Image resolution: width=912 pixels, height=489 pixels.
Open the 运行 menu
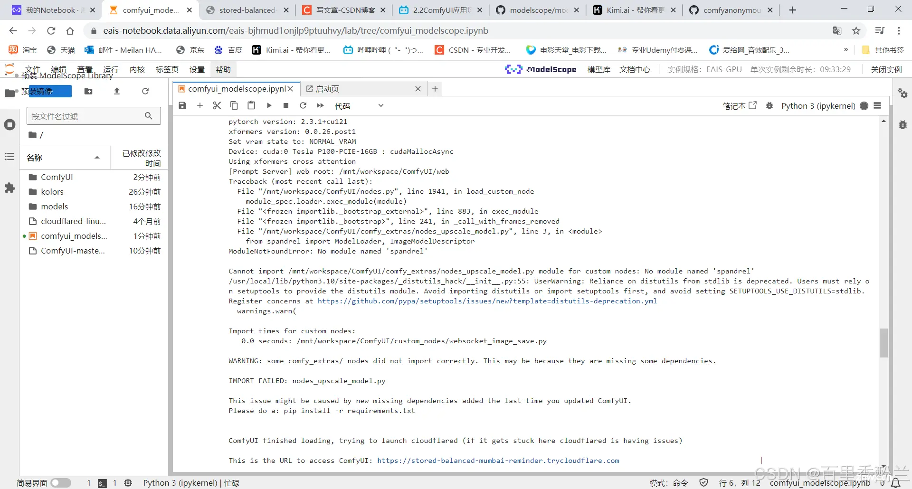coord(111,70)
